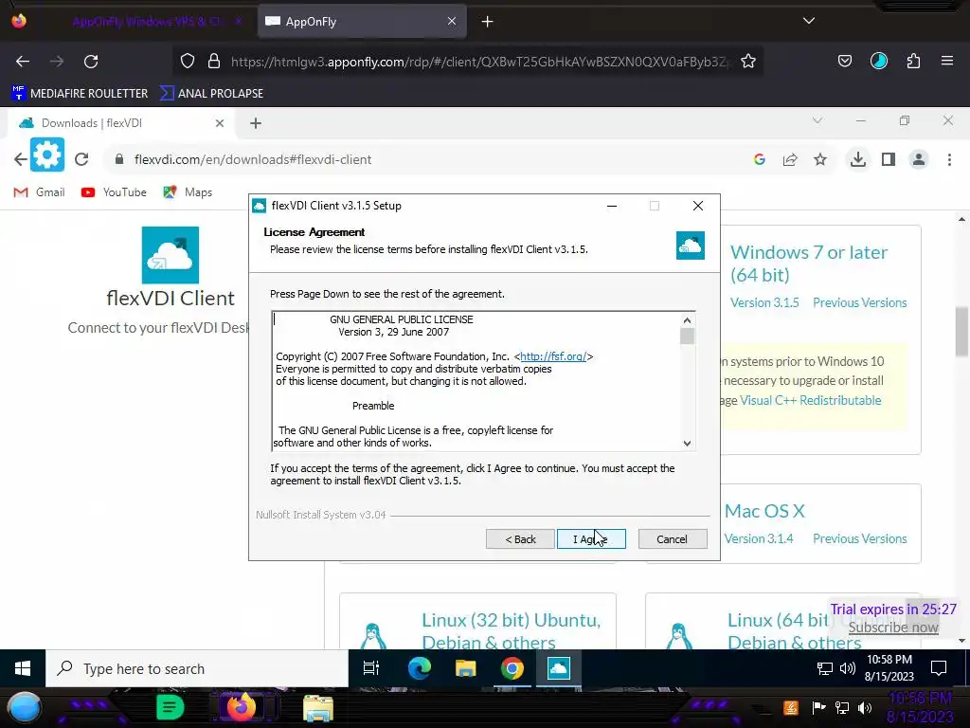Open File Explorer on remote taskbar

[x=465, y=668]
